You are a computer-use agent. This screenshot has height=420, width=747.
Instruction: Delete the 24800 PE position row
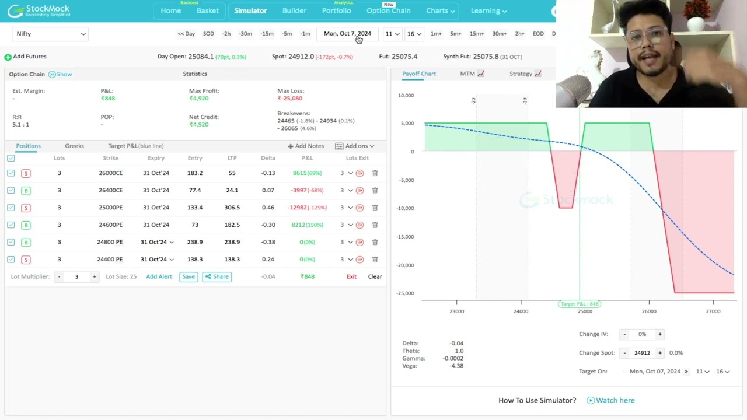pos(375,242)
